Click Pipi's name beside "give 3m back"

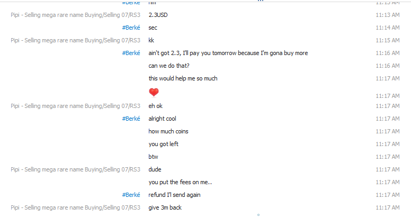75,207
